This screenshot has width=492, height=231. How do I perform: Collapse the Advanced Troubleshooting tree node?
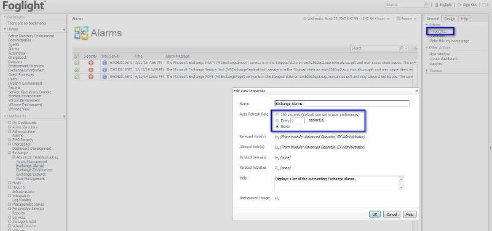pyautogui.click(x=14, y=157)
